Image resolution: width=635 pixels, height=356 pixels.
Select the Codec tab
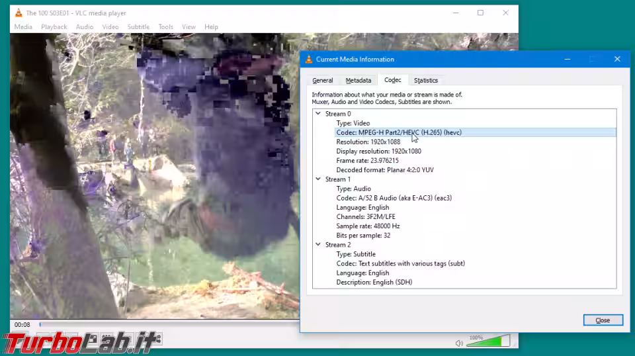click(x=392, y=80)
